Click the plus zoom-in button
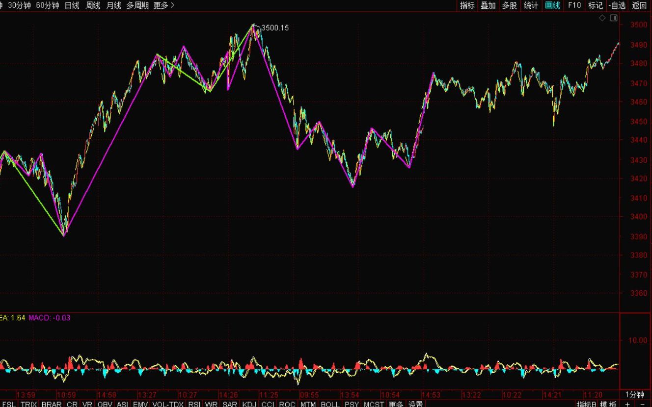Viewport: 652px width, 407px height. [627, 404]
